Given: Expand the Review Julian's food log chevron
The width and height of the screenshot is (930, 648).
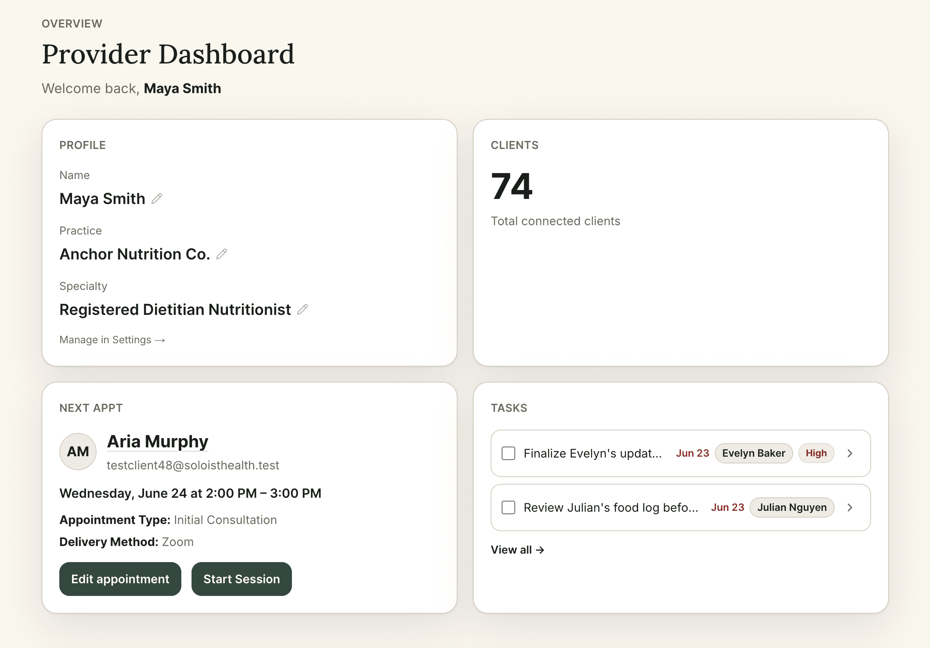Looking at the screenshot, I should (850, 507).
